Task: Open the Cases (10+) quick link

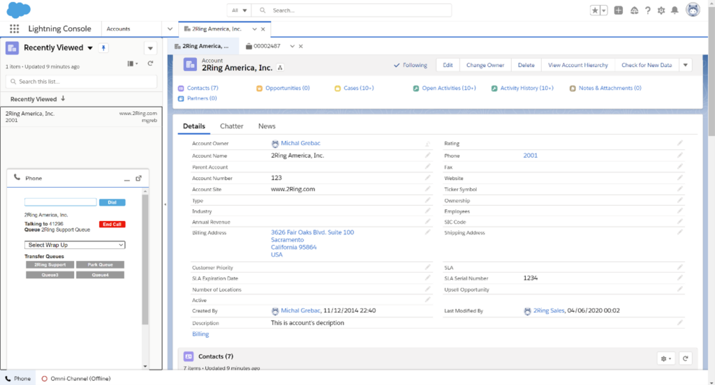Action: (358, 88)
